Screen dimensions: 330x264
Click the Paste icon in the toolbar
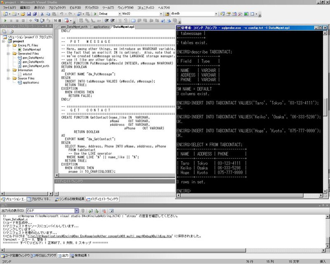(54, 14)
